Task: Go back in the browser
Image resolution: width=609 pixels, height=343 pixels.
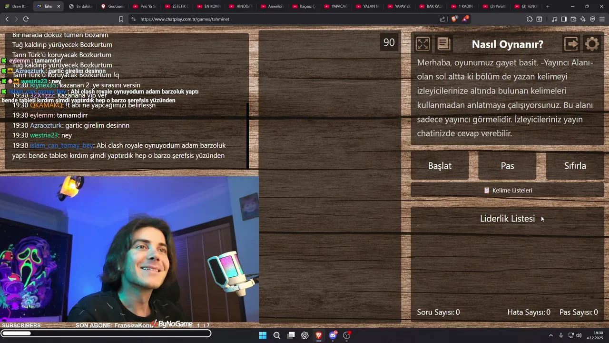Action: click(7, 19)
